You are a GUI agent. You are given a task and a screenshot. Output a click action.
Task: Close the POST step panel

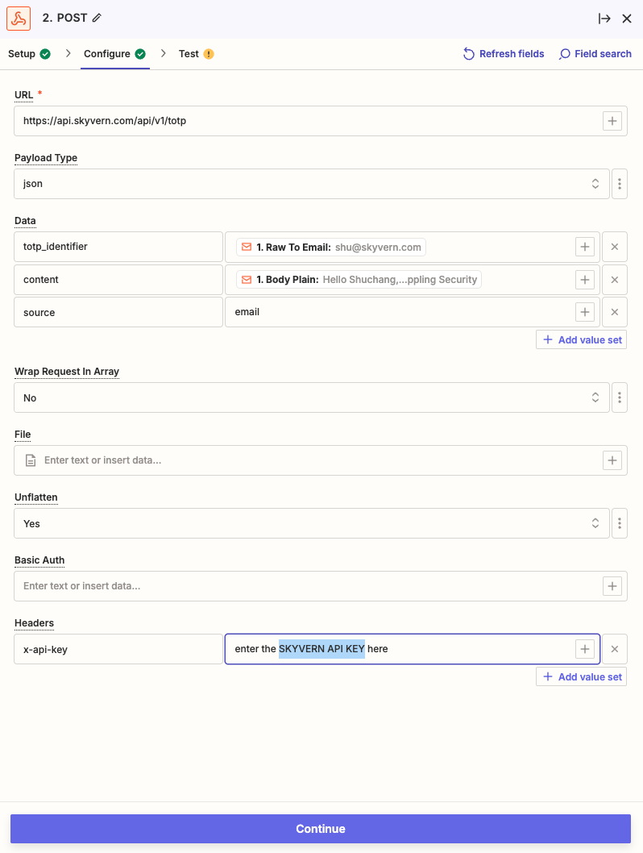point(627,19)
